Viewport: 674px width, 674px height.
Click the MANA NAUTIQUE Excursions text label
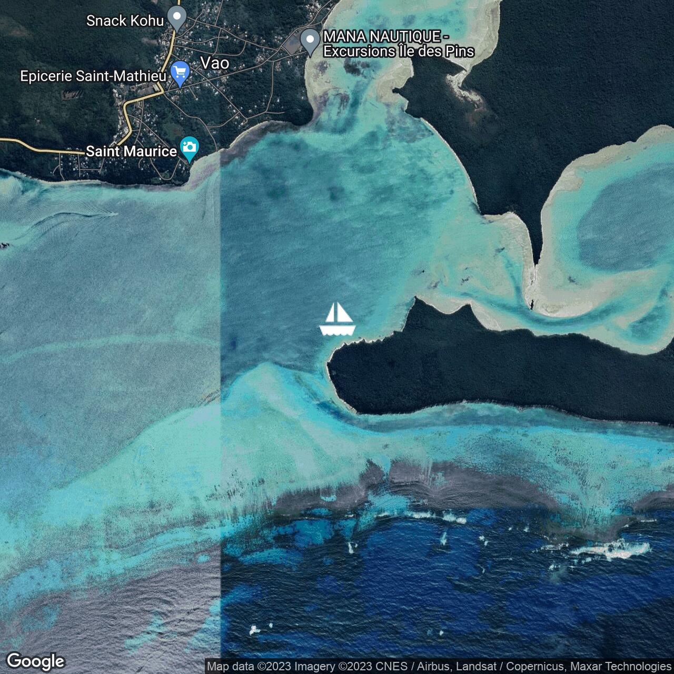399,44
